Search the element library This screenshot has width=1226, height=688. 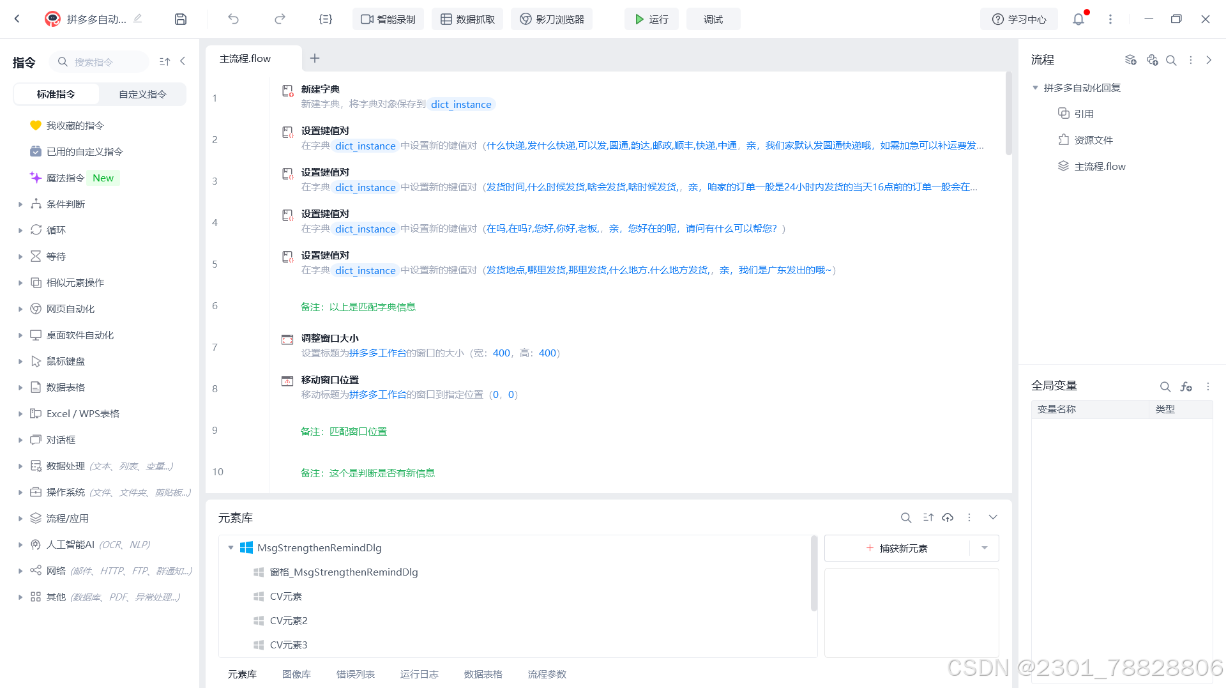click(906, 517)
